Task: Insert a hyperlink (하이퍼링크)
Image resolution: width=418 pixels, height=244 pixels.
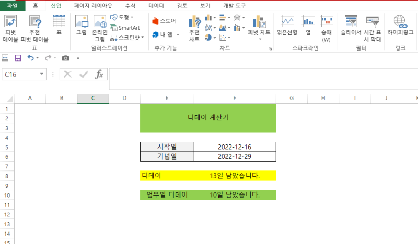Action: pyautogui.click(x=400, y=25)
